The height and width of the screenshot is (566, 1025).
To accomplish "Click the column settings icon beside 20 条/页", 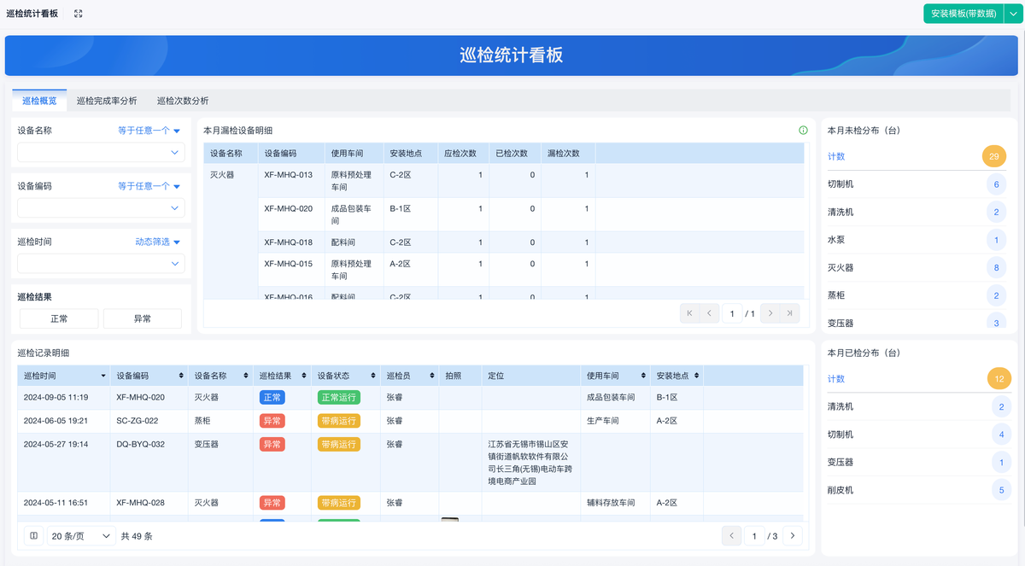I will tap(33, 536).
